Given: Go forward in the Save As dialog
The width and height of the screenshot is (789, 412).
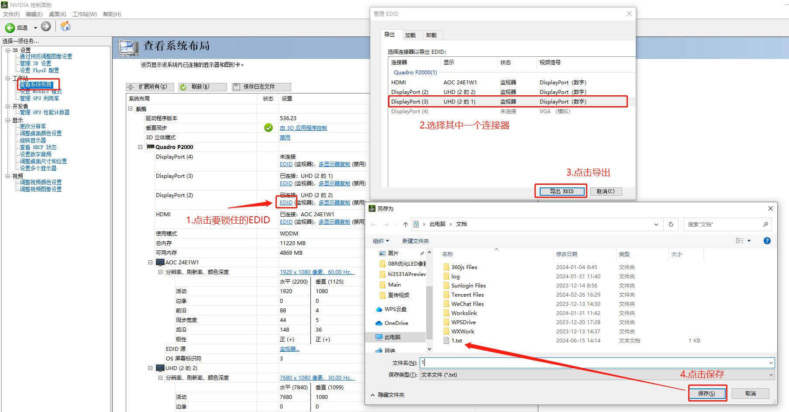Looking at the screenshot, I should tap(386, 225).
